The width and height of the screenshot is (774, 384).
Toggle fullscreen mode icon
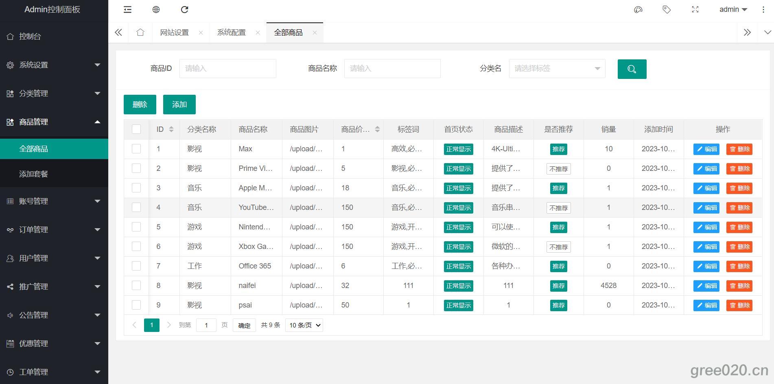[x=695, y=9]
